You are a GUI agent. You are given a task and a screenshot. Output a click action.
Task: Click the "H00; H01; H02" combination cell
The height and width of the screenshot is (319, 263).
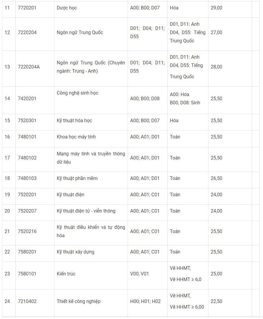(x=145, y=302)
